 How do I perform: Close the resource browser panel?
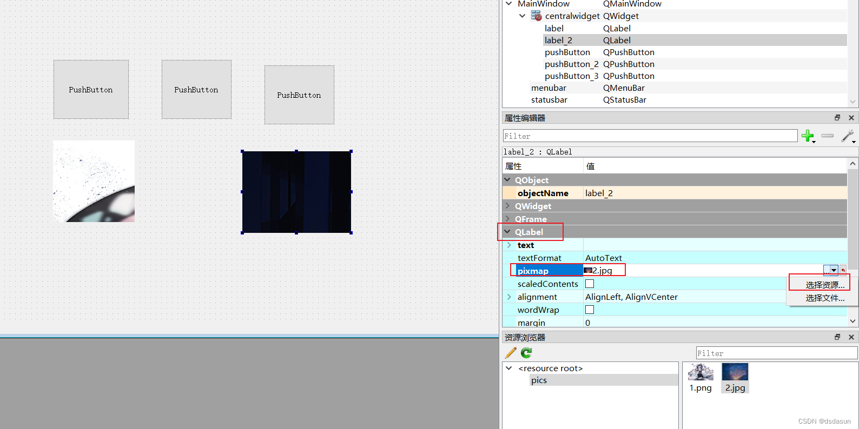tap(851, 337)
